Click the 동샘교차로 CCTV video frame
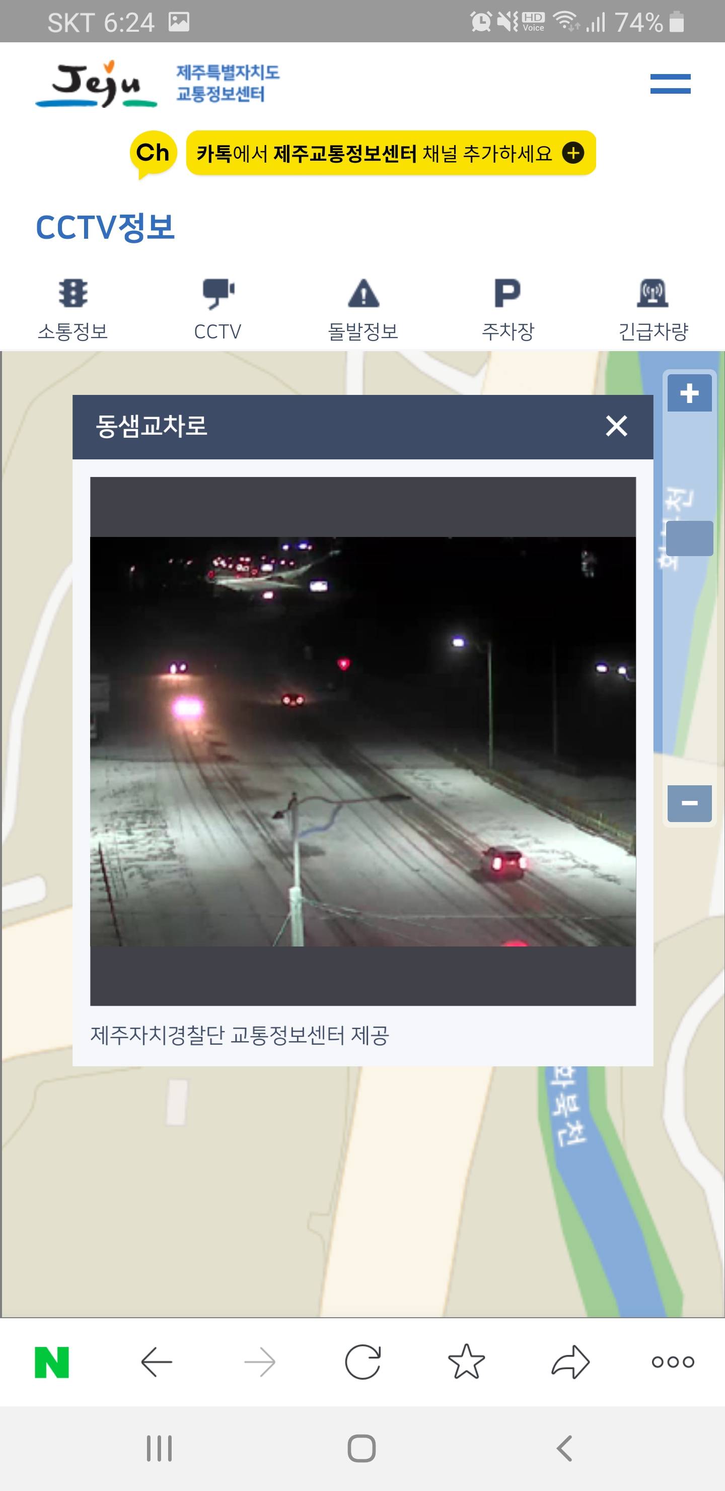This screenshot has width=725, height=1491. (x=363, y=741)
